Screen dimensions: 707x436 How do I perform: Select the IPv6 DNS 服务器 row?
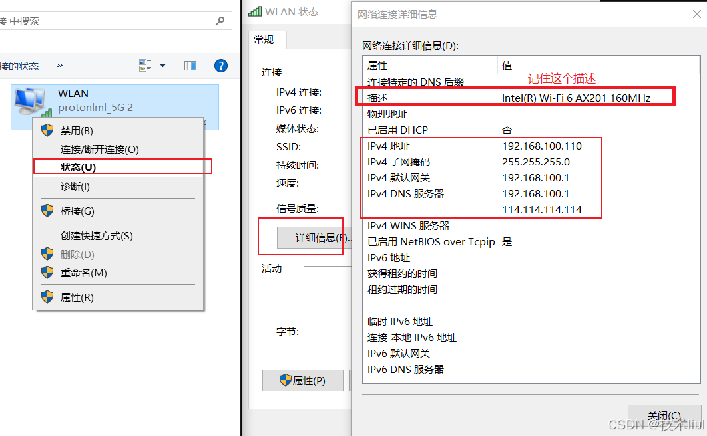pyautogui.click(x=531, y=370)
